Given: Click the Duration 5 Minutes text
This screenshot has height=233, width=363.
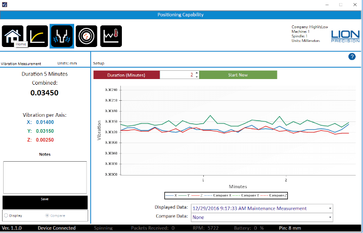Looking at the screenshot, I should pyautogui.click(x=45, y=74).
